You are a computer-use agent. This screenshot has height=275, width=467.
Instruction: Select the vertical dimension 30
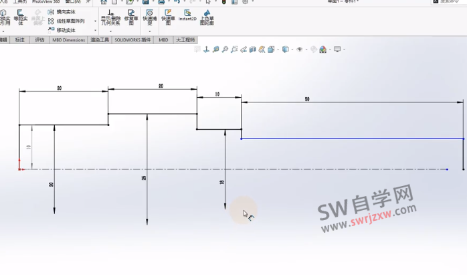51,185
